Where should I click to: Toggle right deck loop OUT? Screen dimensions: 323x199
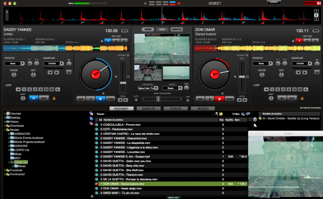pyautogui.click(x=292, y=98)
